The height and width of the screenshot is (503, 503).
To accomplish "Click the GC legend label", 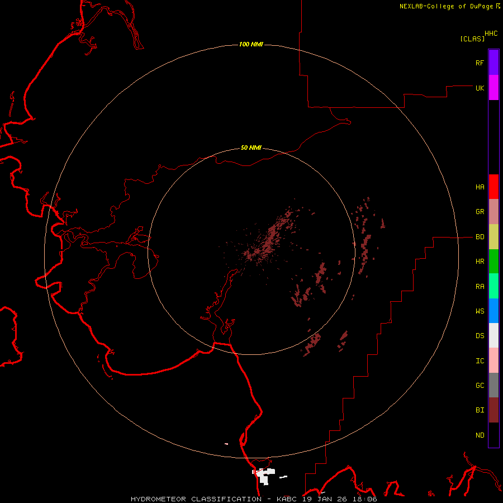I will tap(480, 386).
